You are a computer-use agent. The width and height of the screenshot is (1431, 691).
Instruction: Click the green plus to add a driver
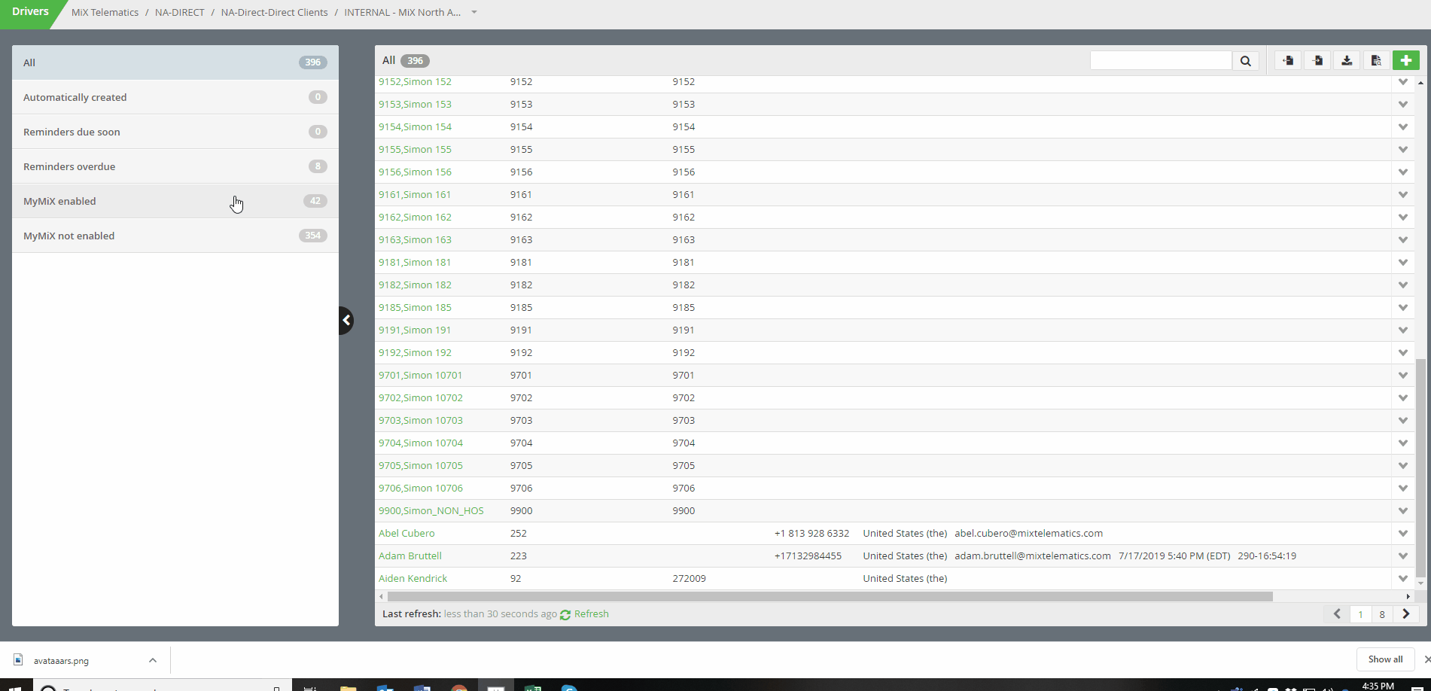(1405, 60)
